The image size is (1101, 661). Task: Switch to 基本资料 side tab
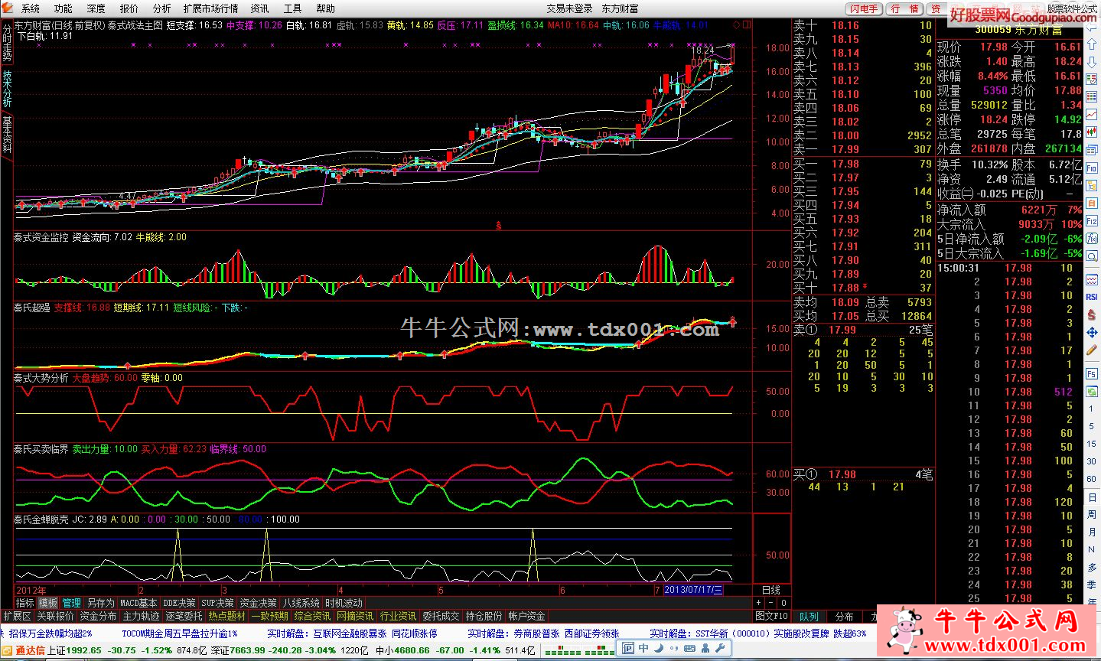click(7, 135)
